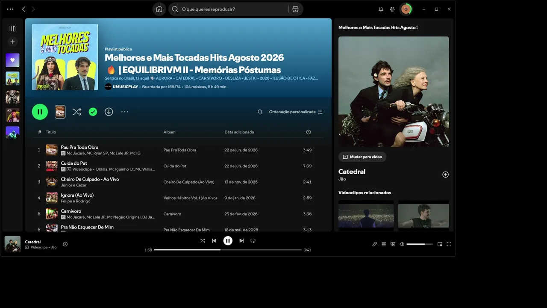Open the last sidebar playlist thumbnail
Screen dimensions: 547x308
pos(12,133)
